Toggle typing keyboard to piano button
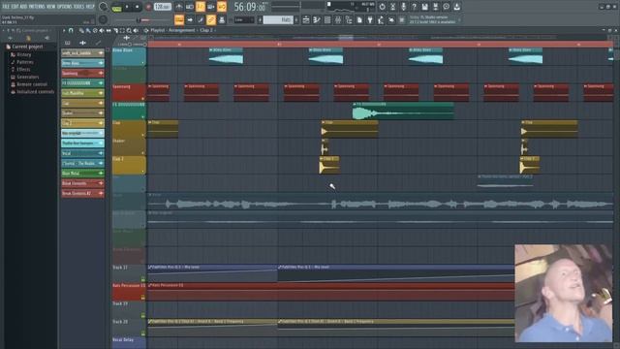Image resolution: width=620 pixels, height=349 pixels. point(179,19)
